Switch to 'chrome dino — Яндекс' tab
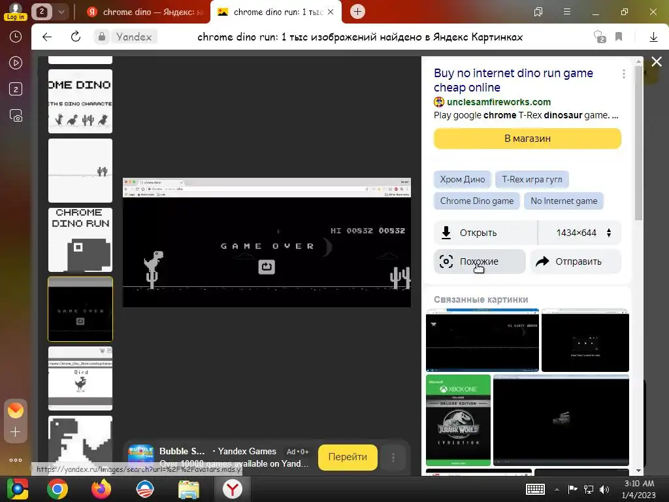669x502 pixels. [x=145, y=12]
